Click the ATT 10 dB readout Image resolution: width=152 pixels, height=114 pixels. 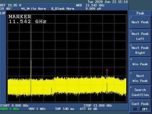[x=88, y=109]
